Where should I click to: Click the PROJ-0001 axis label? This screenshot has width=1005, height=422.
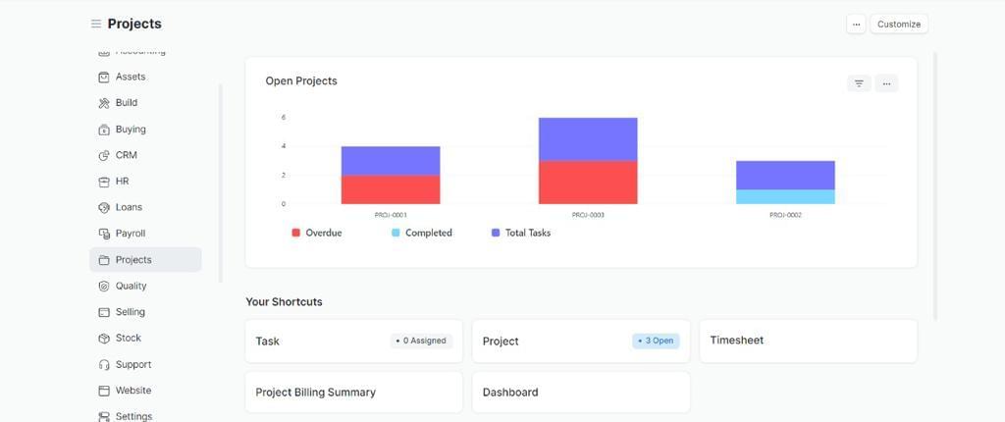tap(391, 215)
